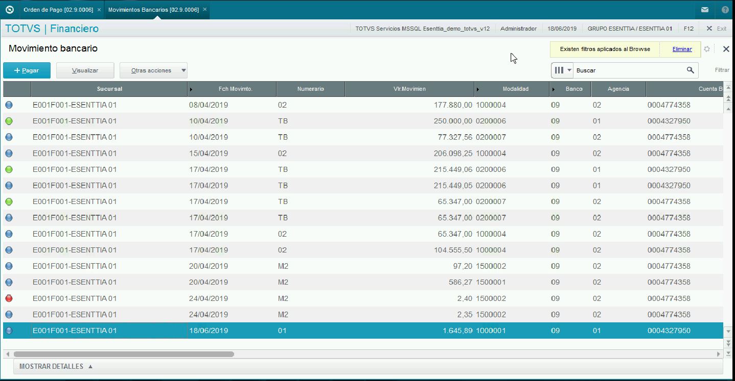Sort by the Fch Movimto. column header
This screenshot has width=735, height=381.
click(232, 89)
